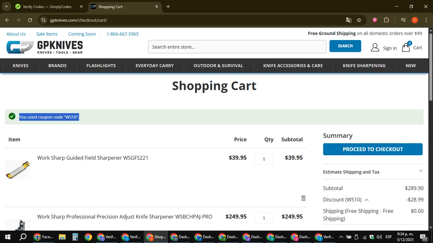
Task: Go back to previous page
Action: tap(7, 20)
